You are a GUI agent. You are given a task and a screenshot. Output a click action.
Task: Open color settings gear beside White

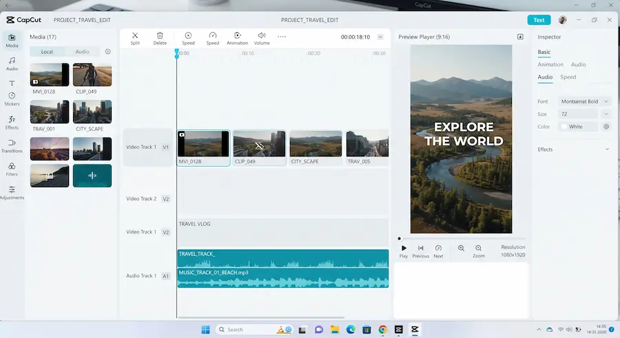coord(606,127)
